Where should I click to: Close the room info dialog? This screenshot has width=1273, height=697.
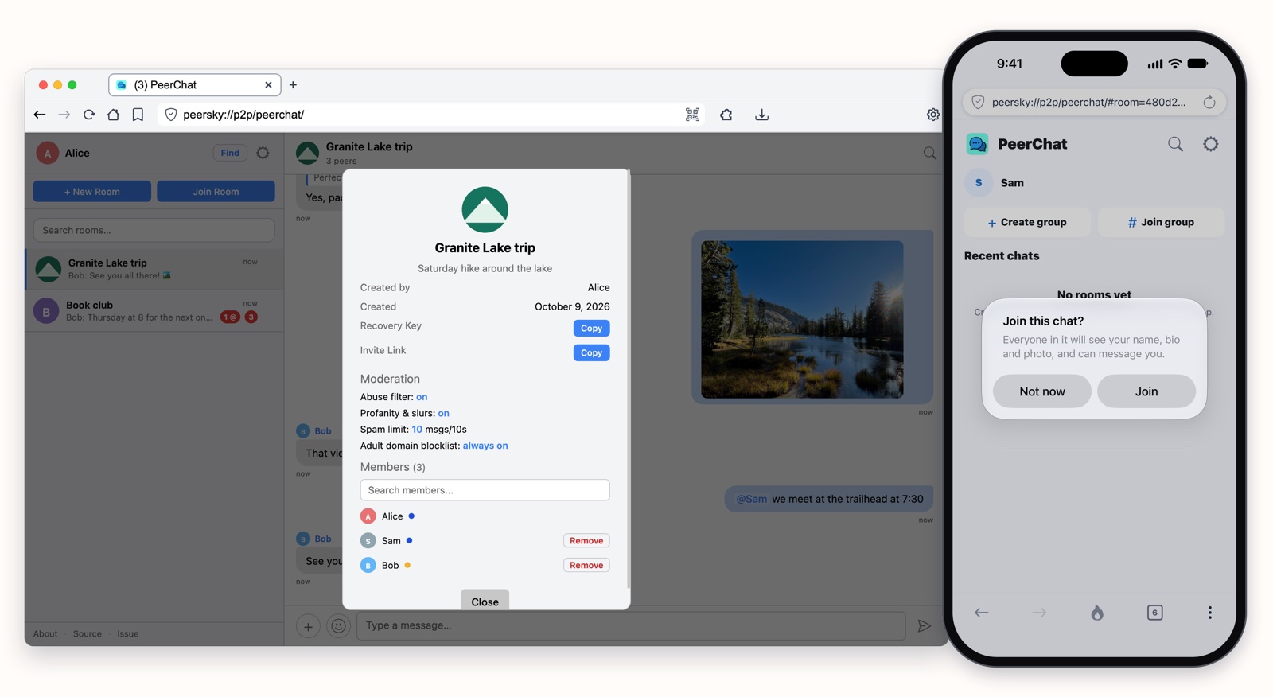(x=485, y=601)
